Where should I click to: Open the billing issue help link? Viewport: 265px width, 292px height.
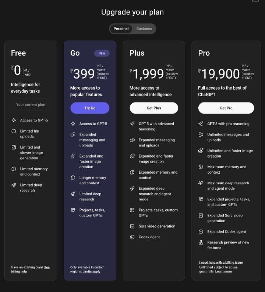[x=221, y=262]
